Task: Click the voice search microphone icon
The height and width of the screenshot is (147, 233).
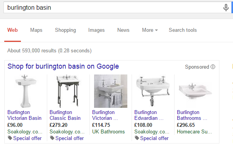Action: [x=226, y=8]
